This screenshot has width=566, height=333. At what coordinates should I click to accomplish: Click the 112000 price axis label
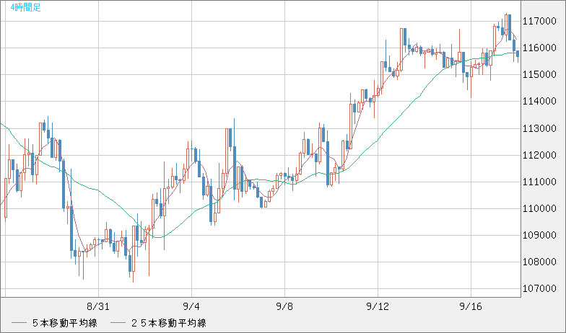(540, 155)
